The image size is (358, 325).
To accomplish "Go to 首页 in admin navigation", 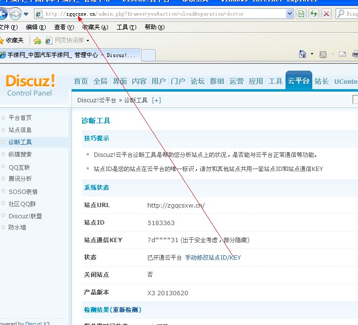I will [81, 81].
